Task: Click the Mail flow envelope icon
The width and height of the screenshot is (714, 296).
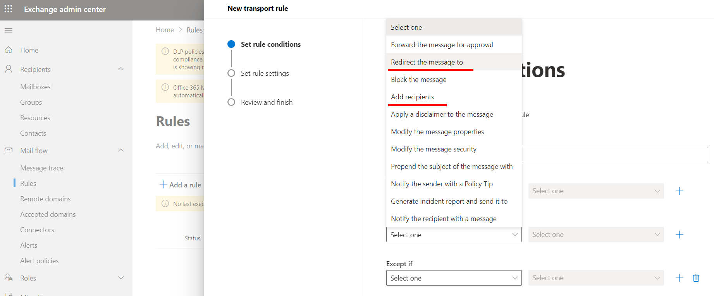Action: [x=9, y=150]
